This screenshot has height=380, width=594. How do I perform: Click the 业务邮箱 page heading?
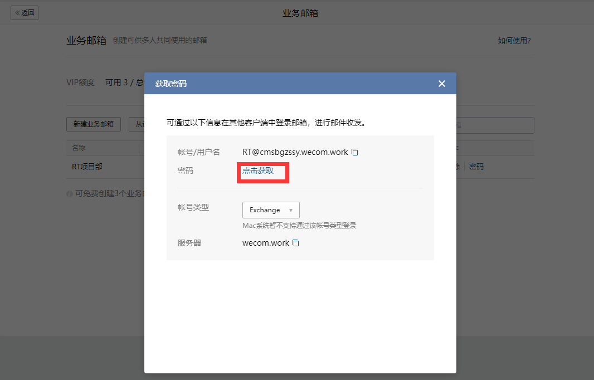click(86, 41)
